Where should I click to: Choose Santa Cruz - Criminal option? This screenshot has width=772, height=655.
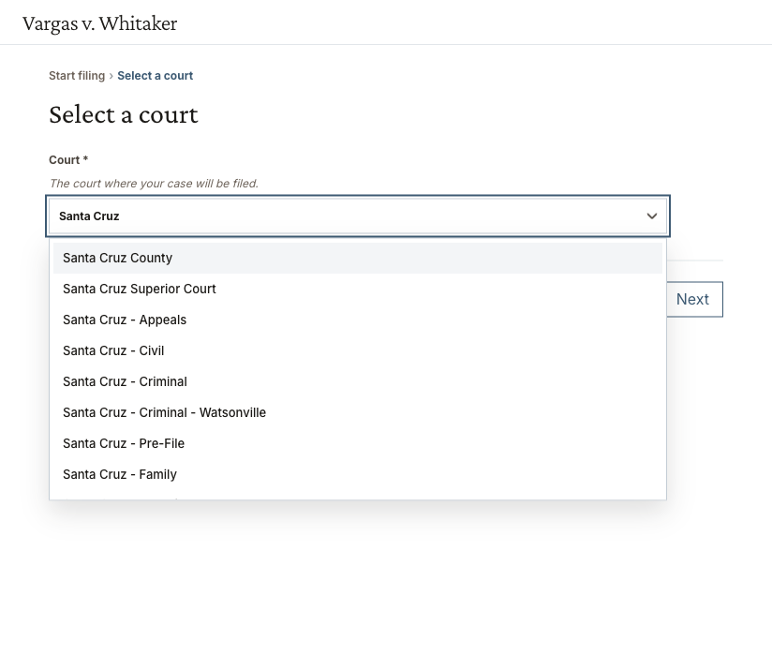click(358, 382)
